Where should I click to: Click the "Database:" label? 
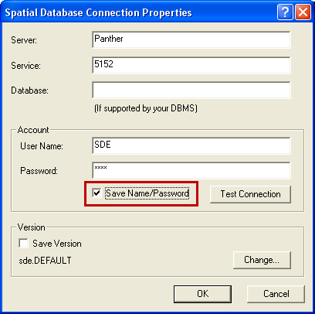(29, 90)
